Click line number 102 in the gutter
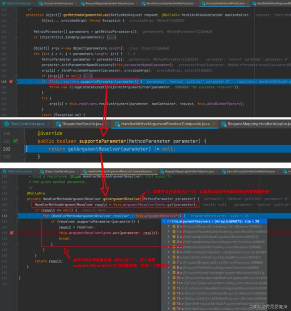The image size is (291, 311). pos(6,149)
